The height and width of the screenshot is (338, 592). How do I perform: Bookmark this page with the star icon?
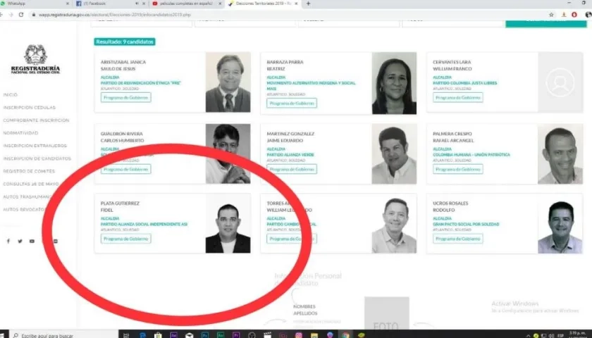click(551, 15)
